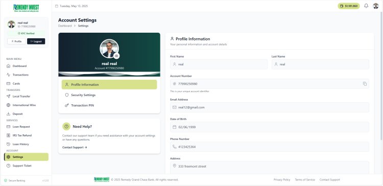The height and width of the screenshot is (186, 383).
Task: Click the calendar icon beside the date
Action: click(x=57, y=6)
